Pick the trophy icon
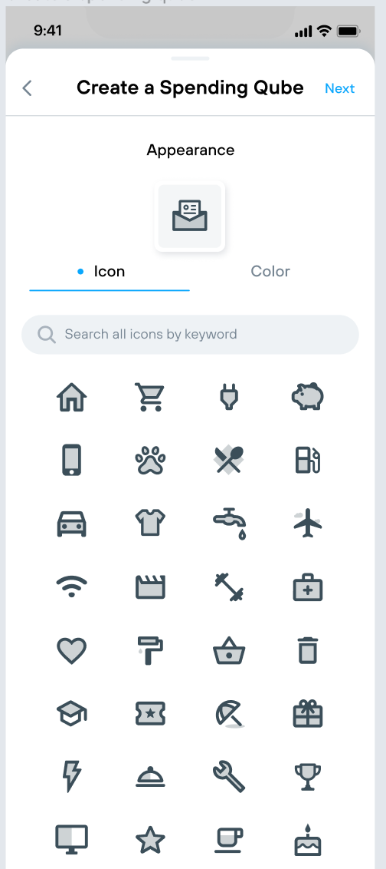This screenshot has height=869, width=386. (307, 777)
